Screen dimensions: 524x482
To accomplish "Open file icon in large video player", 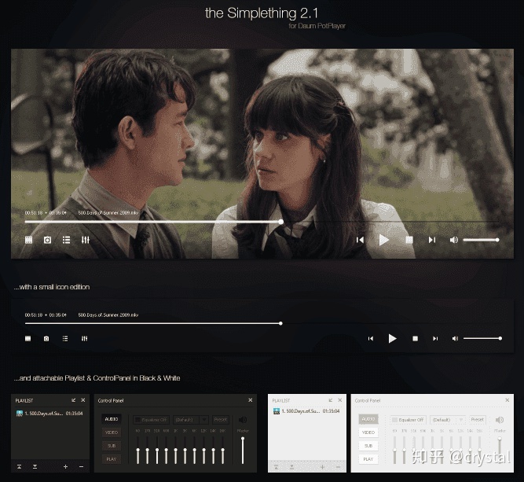I will click(29, 240).
